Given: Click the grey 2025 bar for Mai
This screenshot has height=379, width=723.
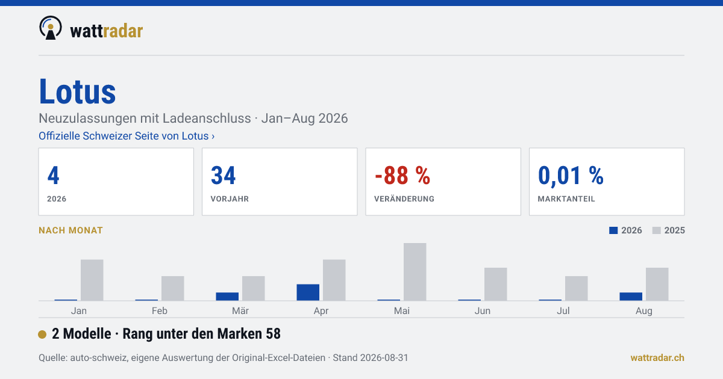Looking at the screenshot, I should pyautogui.click(x=415, y=272).
